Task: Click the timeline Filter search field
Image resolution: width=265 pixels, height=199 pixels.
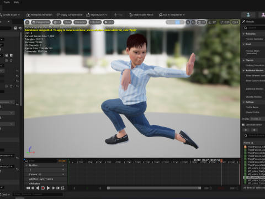Action: (x=41, y=161)
